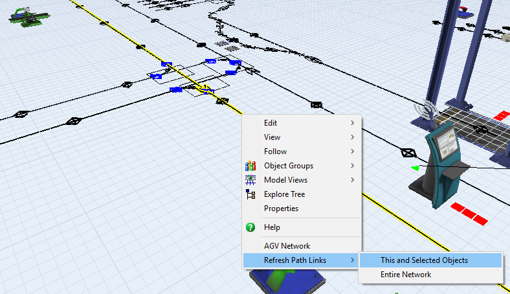Choose Explore Tree text in context menu
The height and width of the screenshot is (294, 510).
tap(284, 194)
